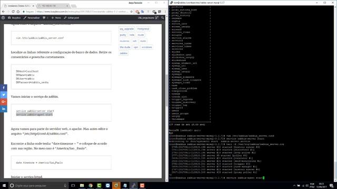The height and width of the screenshot is (189, 337).
Task: Click the route tag link
Action: pyautogui.click(x=141, y=35)
